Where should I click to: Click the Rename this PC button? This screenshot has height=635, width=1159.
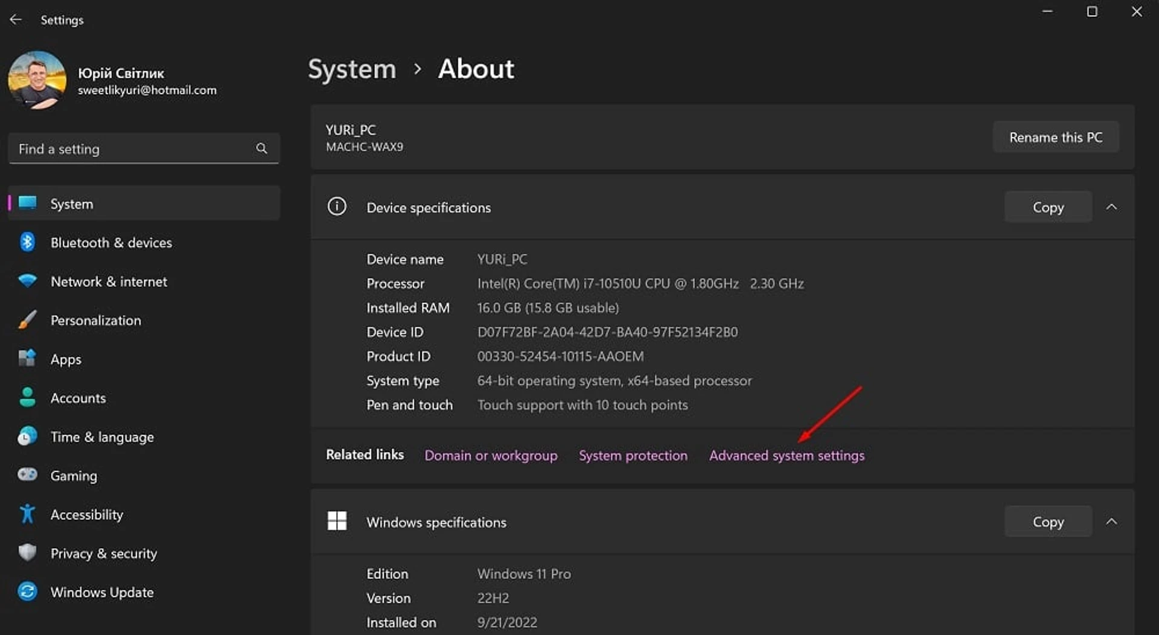click(1056, 137)
